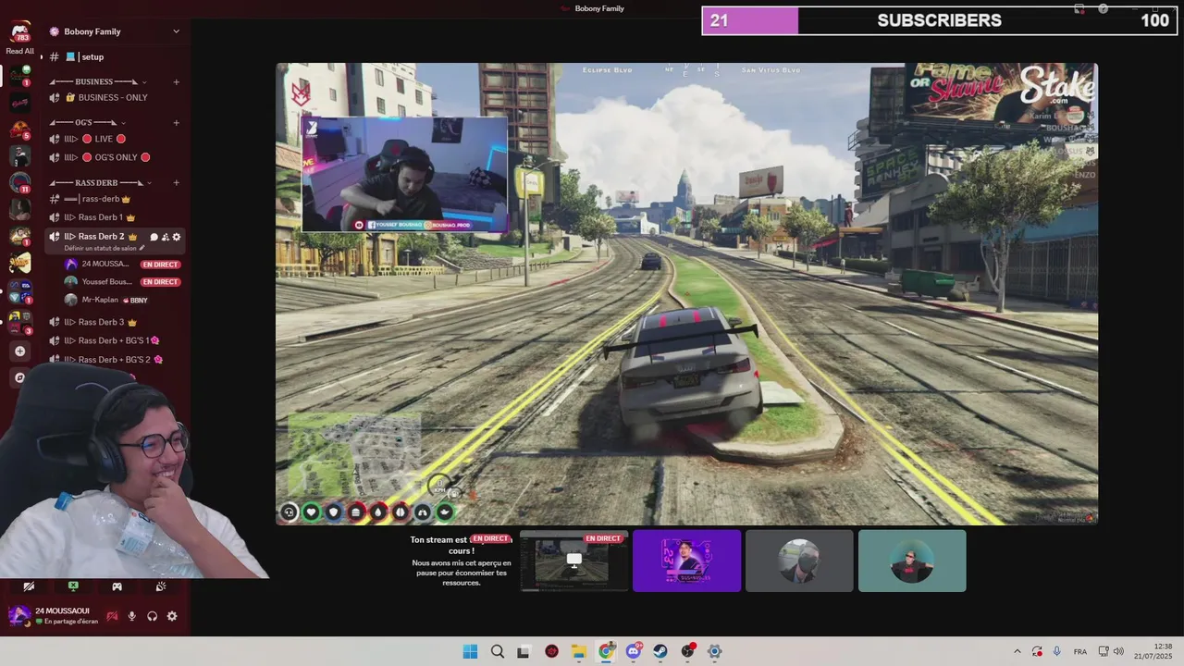Select user 24 MOUSSA... in voice list
Viewport: 1184px width, 666px height.
tap(97, 264)
